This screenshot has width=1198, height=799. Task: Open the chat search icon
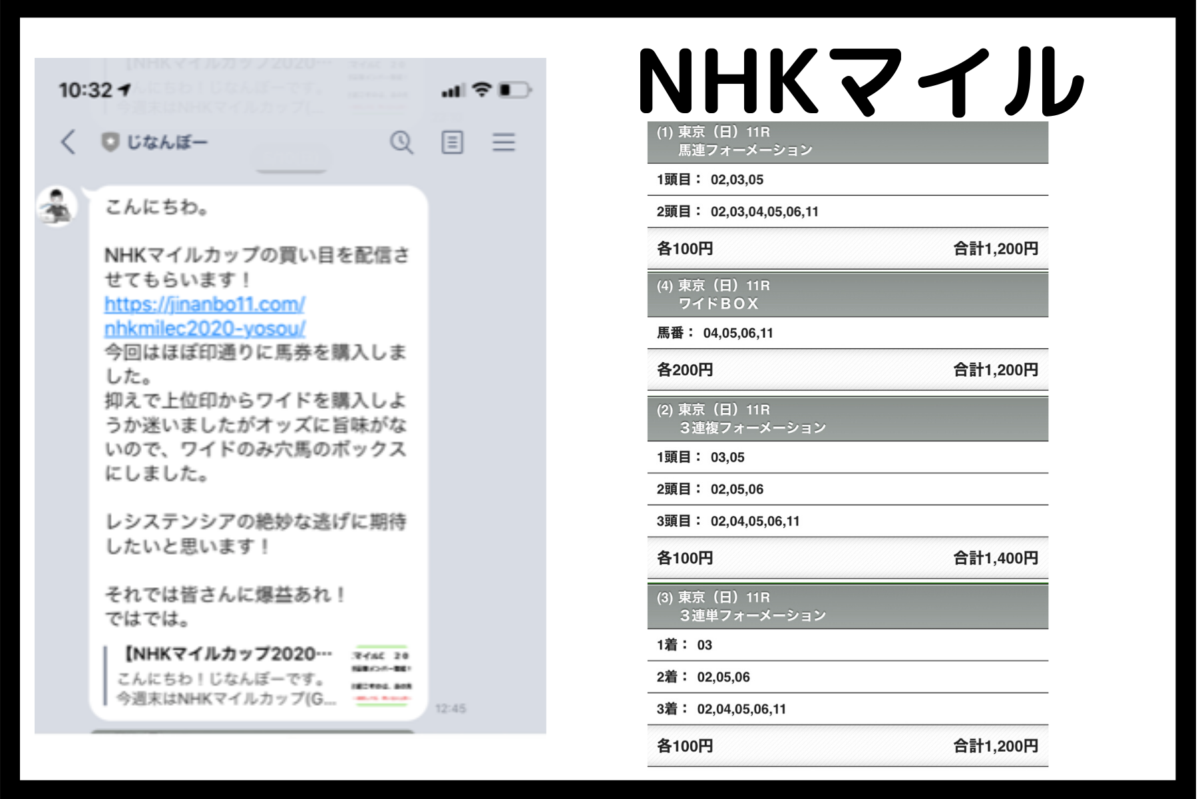pos(401,142)
